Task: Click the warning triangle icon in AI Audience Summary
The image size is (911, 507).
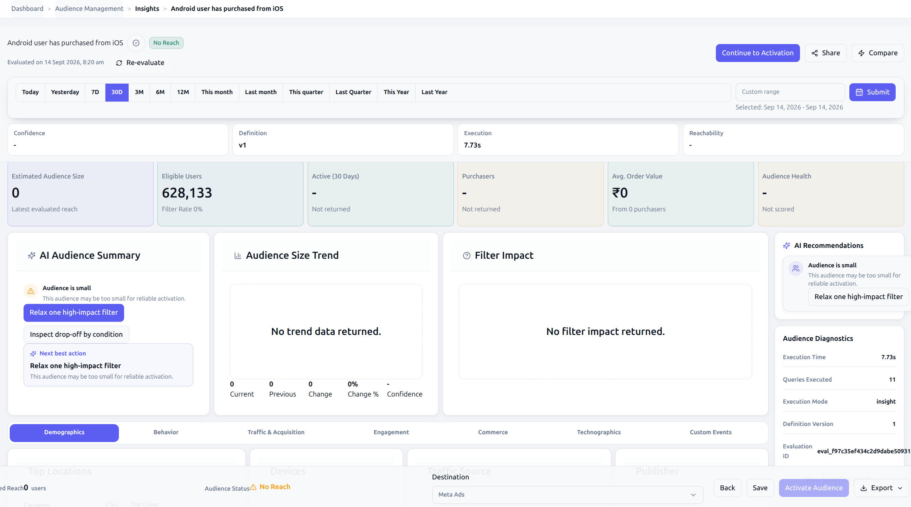Action: [31, 291]
